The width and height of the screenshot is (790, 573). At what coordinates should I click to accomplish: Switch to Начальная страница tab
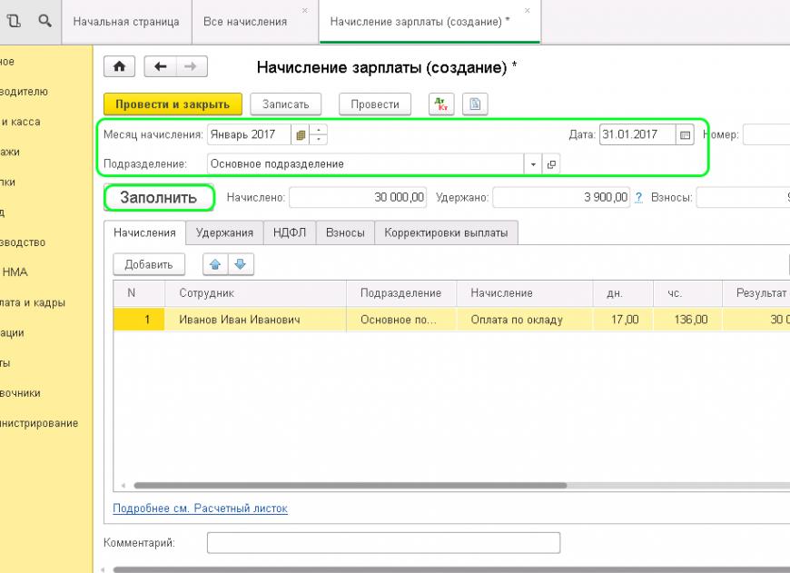coord(126,22)
